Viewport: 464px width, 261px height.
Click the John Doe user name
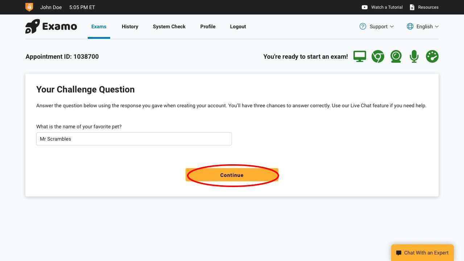(51, 7)
